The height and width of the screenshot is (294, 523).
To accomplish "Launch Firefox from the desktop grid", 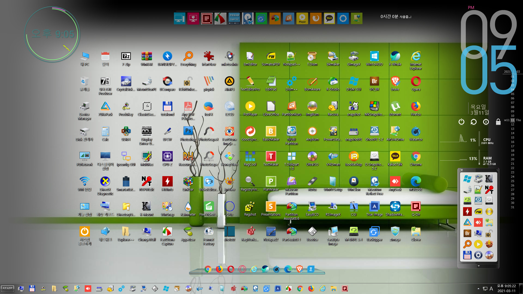I will coord(416,109).
